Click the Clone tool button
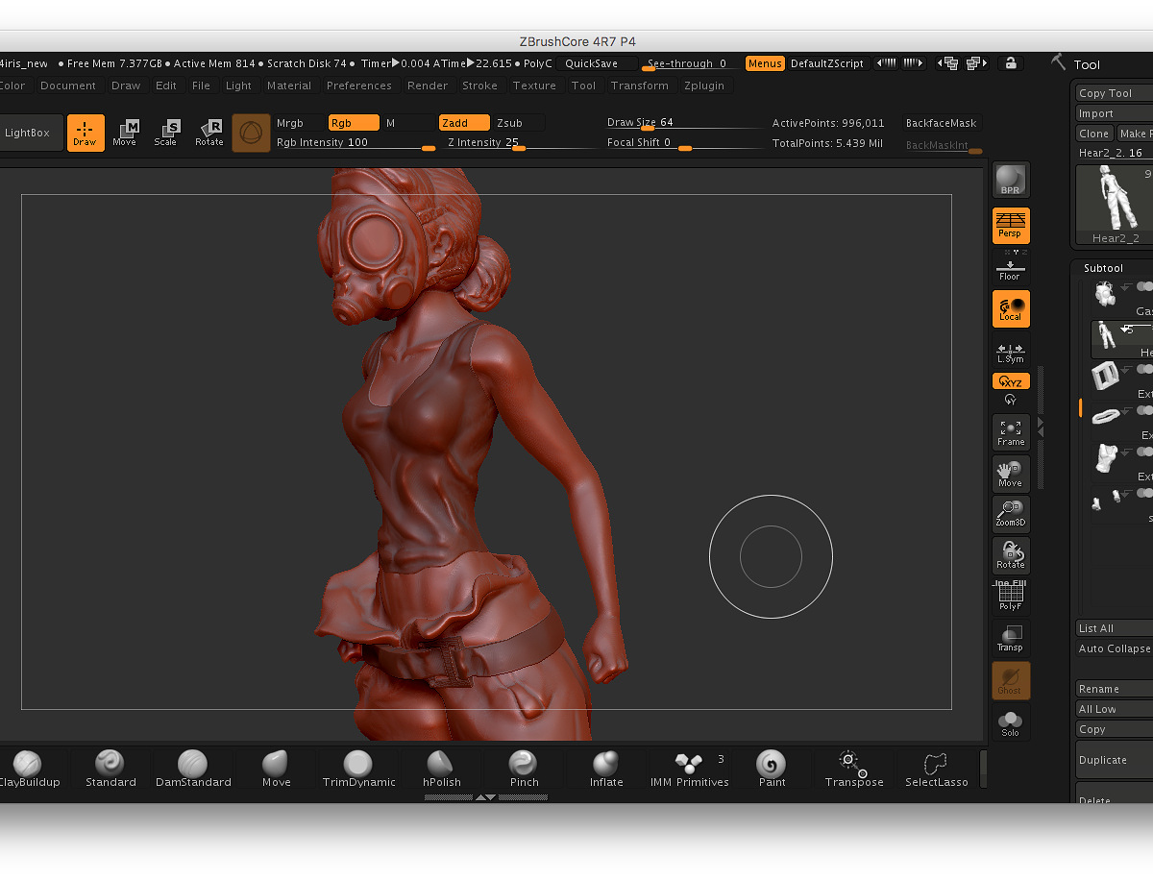1153x880 pixels. coord(1094,134)
